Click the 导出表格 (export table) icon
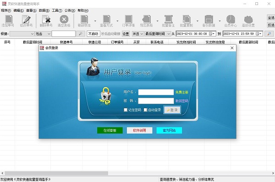 click(147, 21)
